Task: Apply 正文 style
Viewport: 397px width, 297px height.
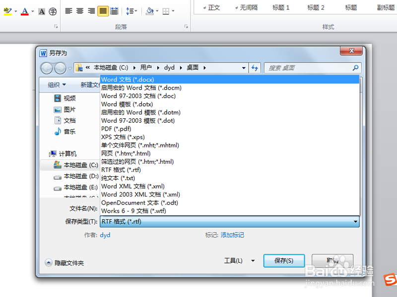Action: click(x=211, y=7)
